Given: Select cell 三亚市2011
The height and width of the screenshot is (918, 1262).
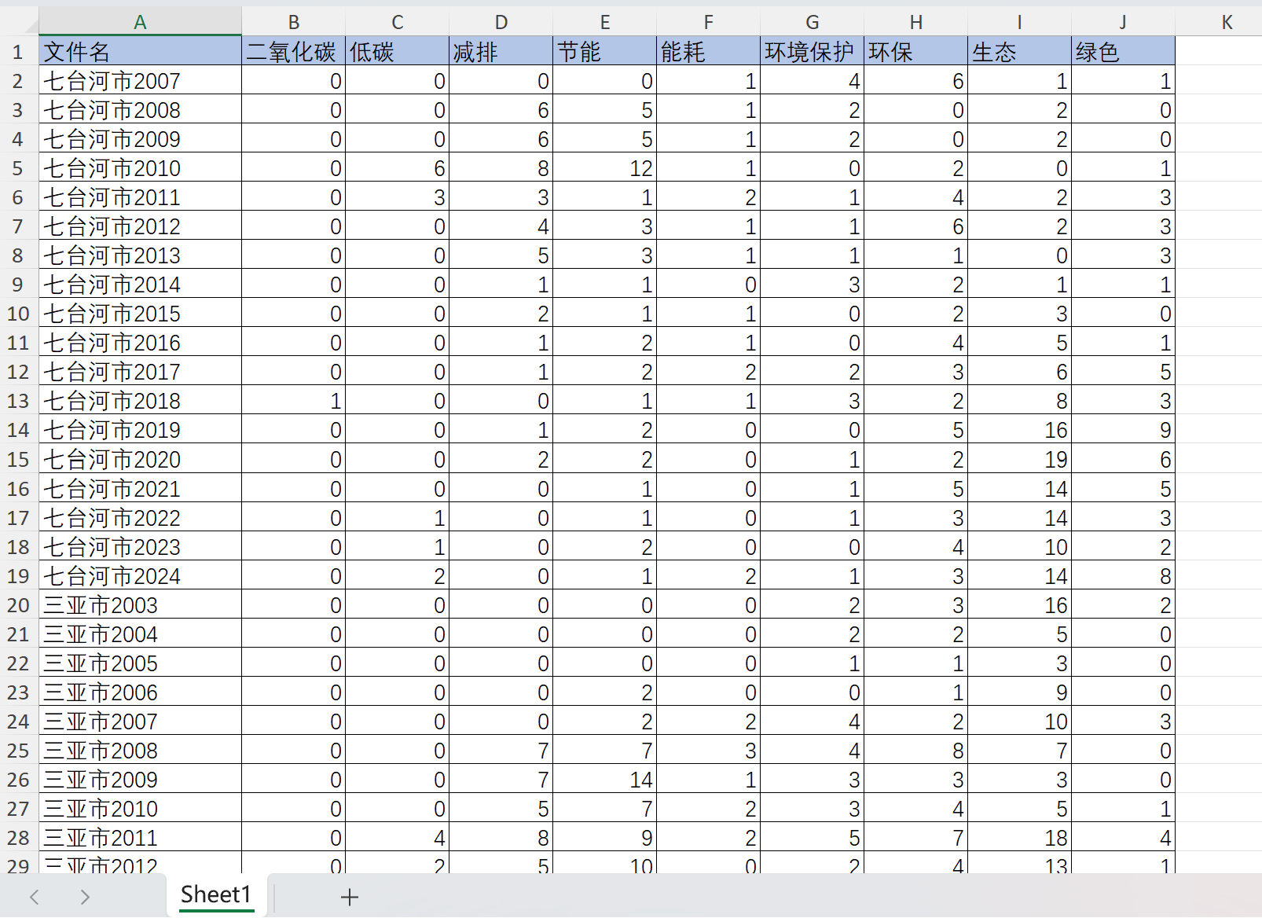Looking at the screenshot, I should (x=140, y=838).
